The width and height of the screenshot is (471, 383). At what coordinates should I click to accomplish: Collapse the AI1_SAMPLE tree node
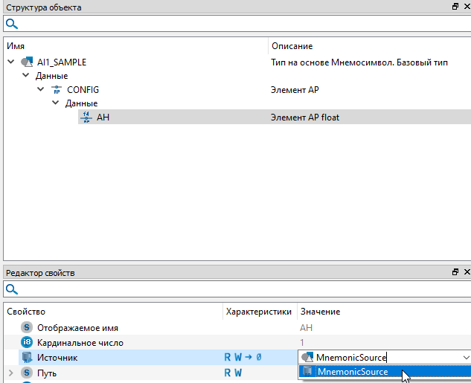(x=11, y=62)
